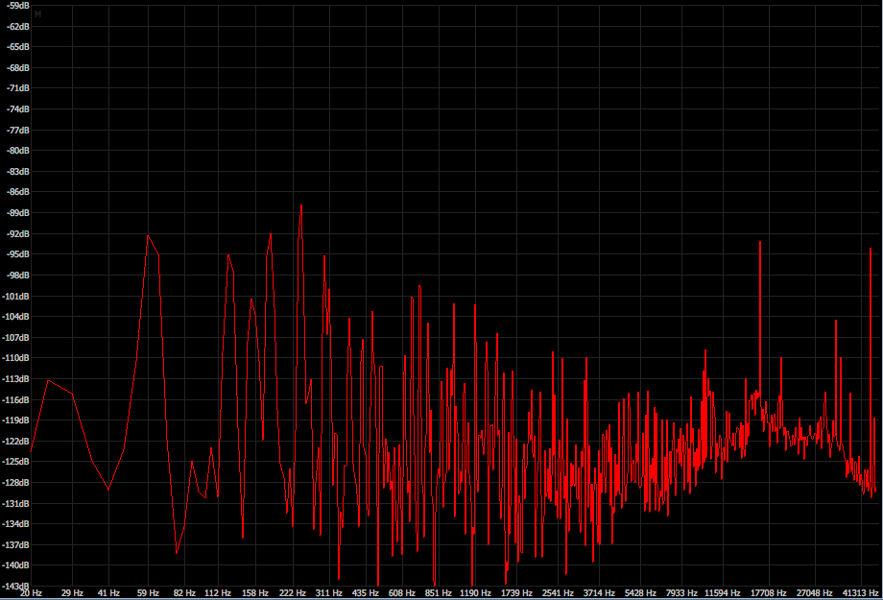Click the -86dB axis label
Screen dimensions: 883x600
point(17,192)
